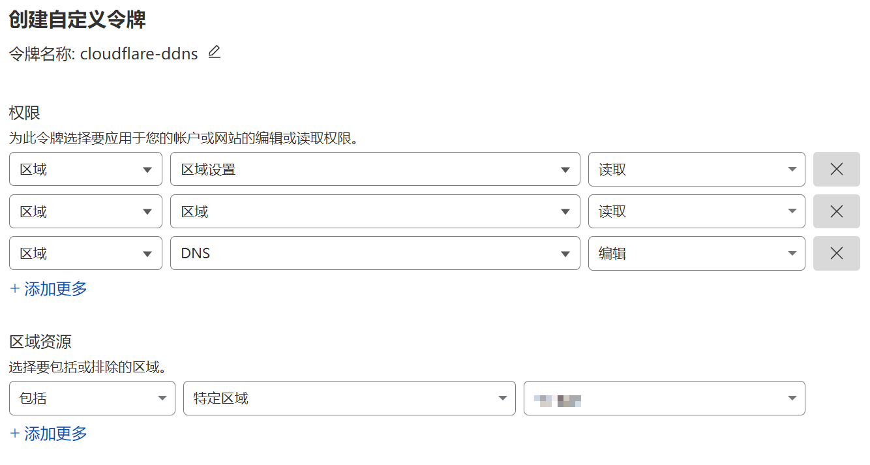
Task: Open first row's 区域 category dropdown
Action: [85, 170]
